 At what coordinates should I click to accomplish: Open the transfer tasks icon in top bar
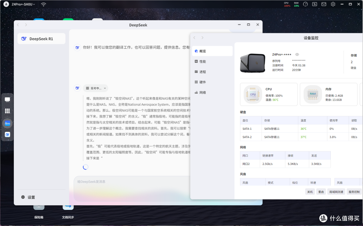click(314, 4)
